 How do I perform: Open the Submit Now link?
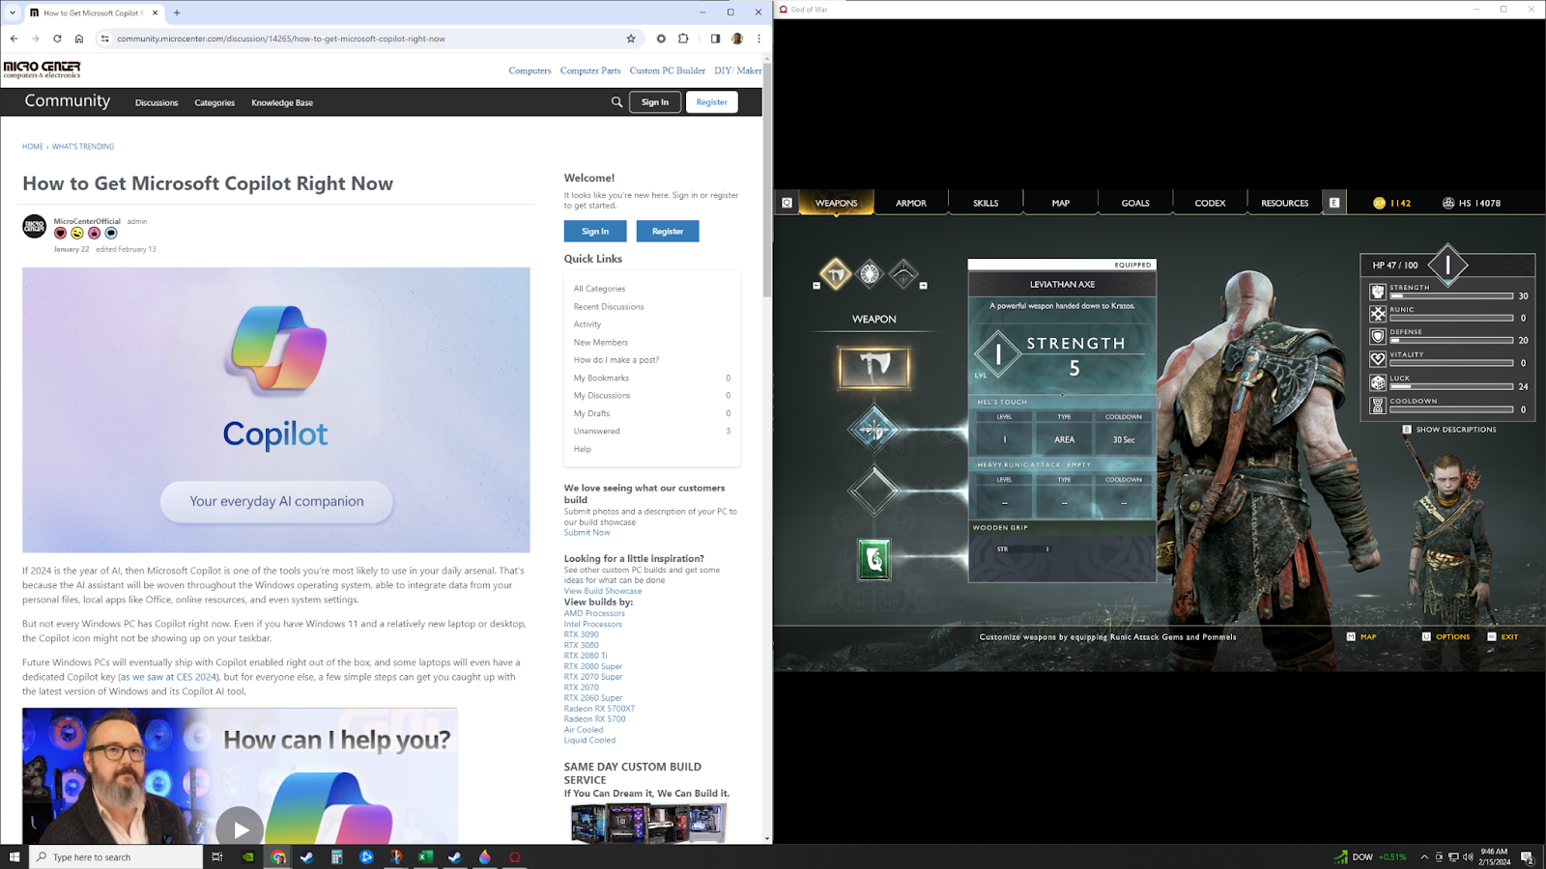click(587, 532)
